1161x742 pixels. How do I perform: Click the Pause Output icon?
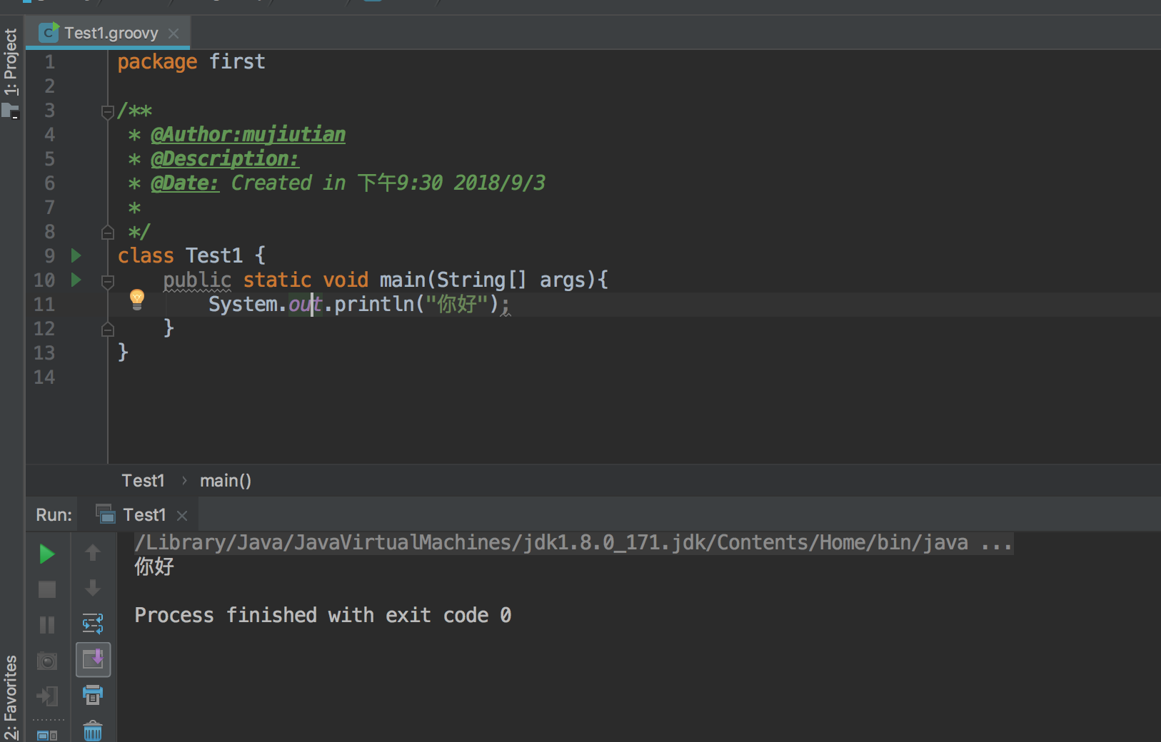point(47,625)
